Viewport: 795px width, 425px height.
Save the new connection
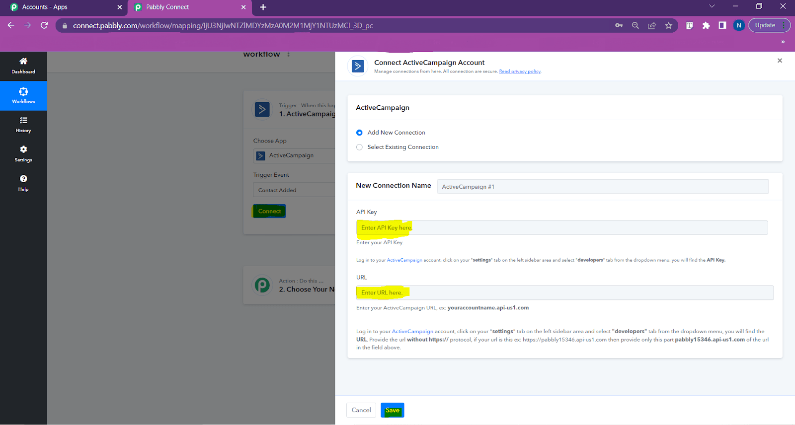coord(393,410)
